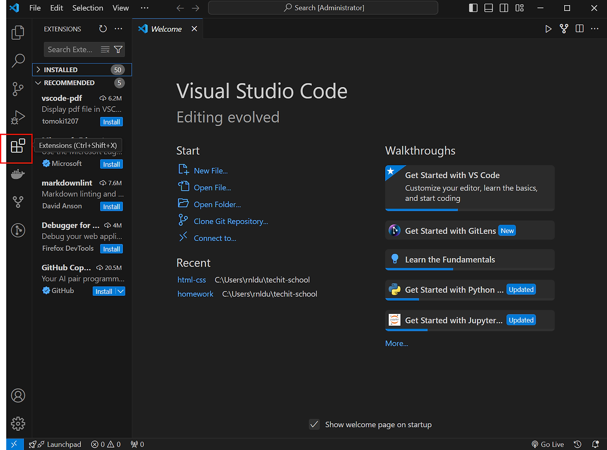
Task: Open the File menu
Action: pyautogui.click(x=35, y=8)
